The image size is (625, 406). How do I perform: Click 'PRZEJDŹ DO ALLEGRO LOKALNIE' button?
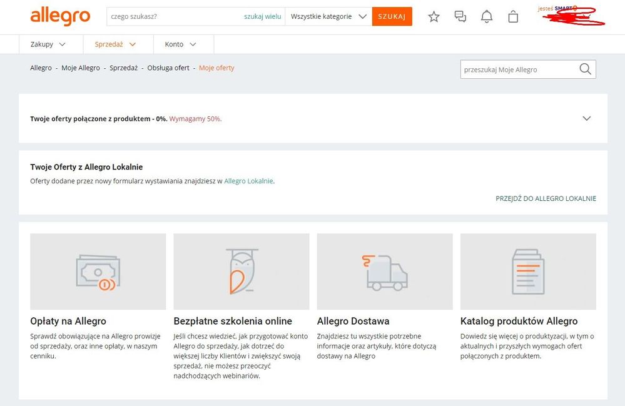coord(546,198)
